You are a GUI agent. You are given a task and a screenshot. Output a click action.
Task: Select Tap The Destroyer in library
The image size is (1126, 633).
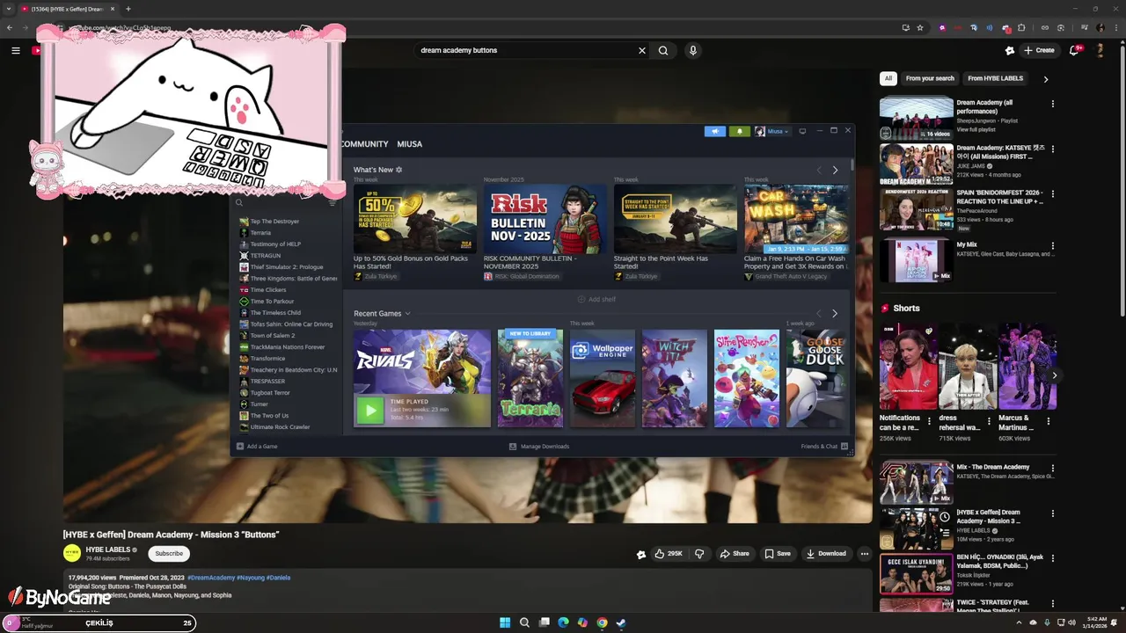pos(274,222)
